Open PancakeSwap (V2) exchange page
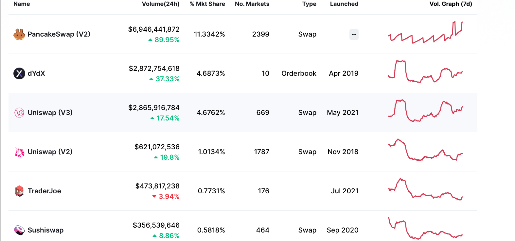The height and width of the screenshot is (241, 515). point(59,34)
